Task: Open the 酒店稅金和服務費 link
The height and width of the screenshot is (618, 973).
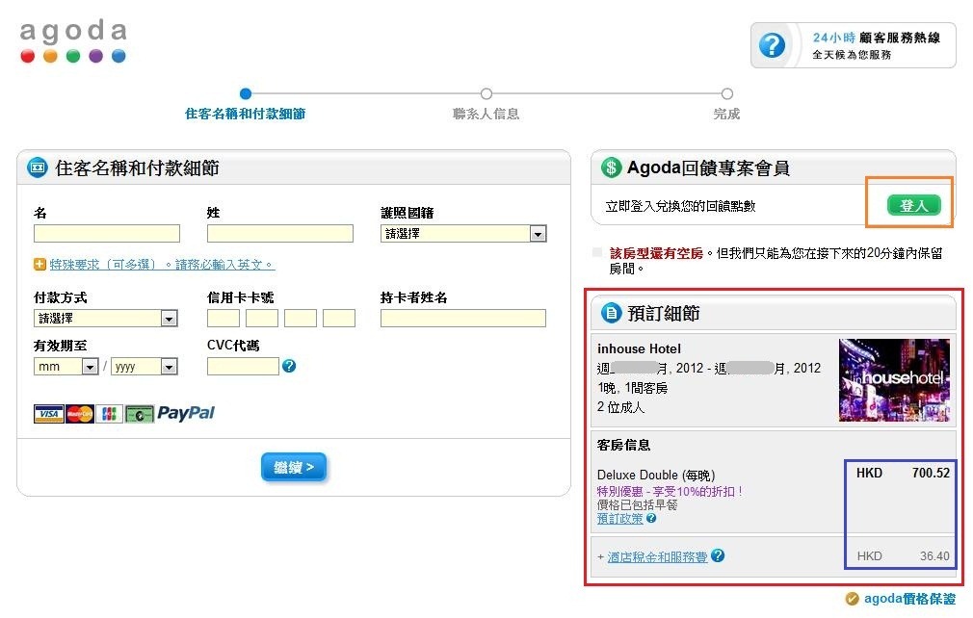Action: coord(657,556)
